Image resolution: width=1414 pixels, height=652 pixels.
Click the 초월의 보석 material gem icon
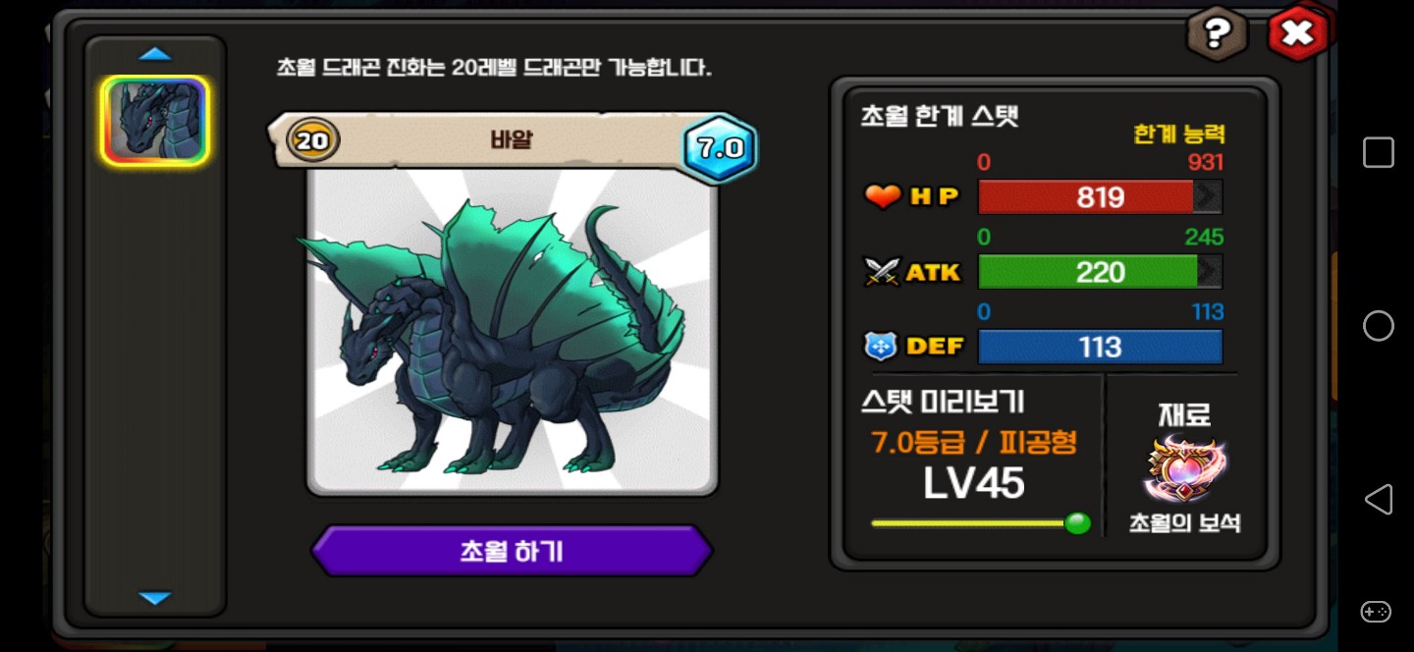pos(1185,468)
